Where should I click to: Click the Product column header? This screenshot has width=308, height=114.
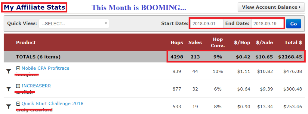26,42
